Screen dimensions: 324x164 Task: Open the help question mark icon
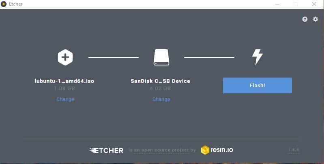coord(305,19)
